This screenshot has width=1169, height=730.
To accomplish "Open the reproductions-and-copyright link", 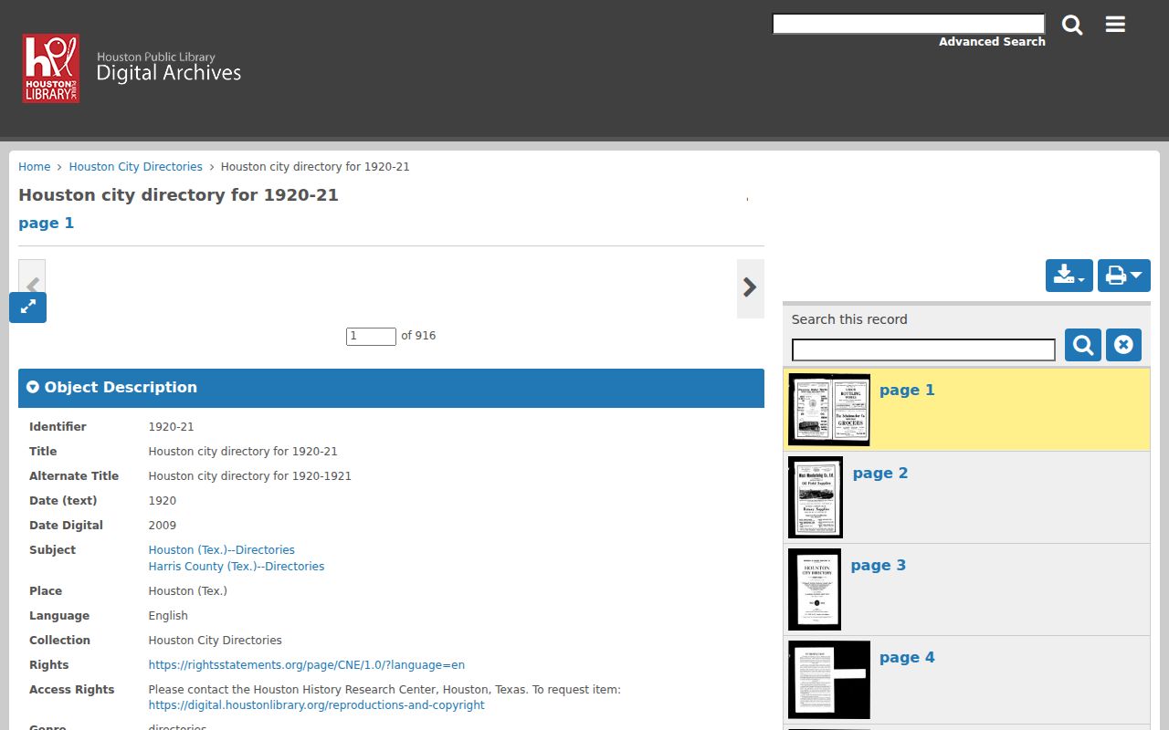I will click(x=317, y=705).
